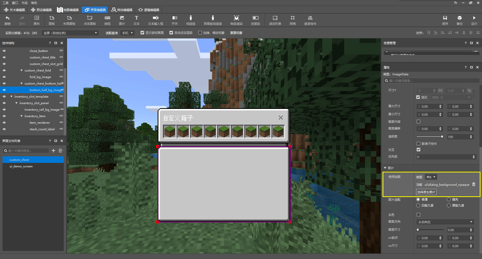This screenshot has width=482, height=259.
Task: Open the clip direction 从右向左 dropdown
Action: coord(445,222)
